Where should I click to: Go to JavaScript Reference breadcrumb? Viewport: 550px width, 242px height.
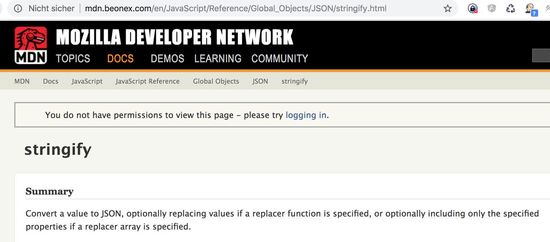[x=148, y=81]
